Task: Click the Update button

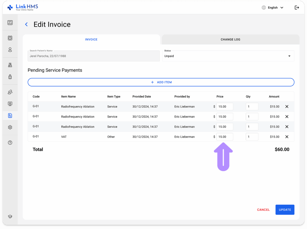Action: point(285,210)
